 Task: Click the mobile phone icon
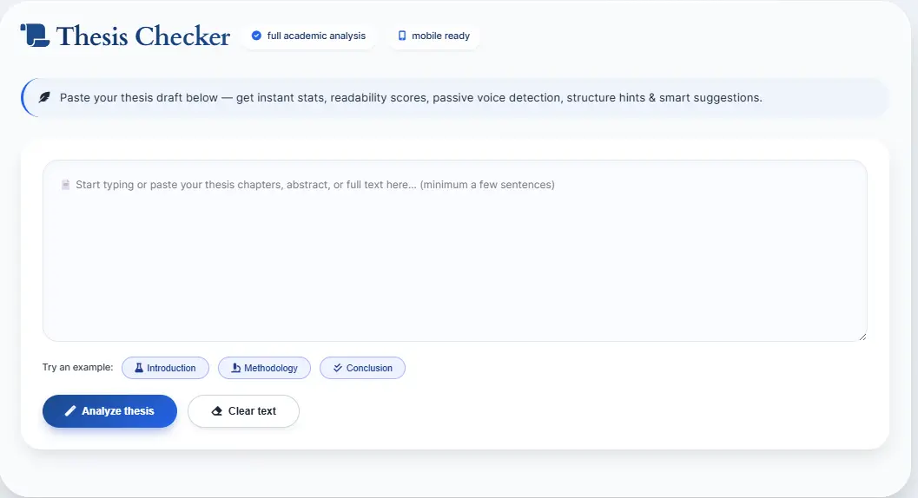click(x=402, y=36)
